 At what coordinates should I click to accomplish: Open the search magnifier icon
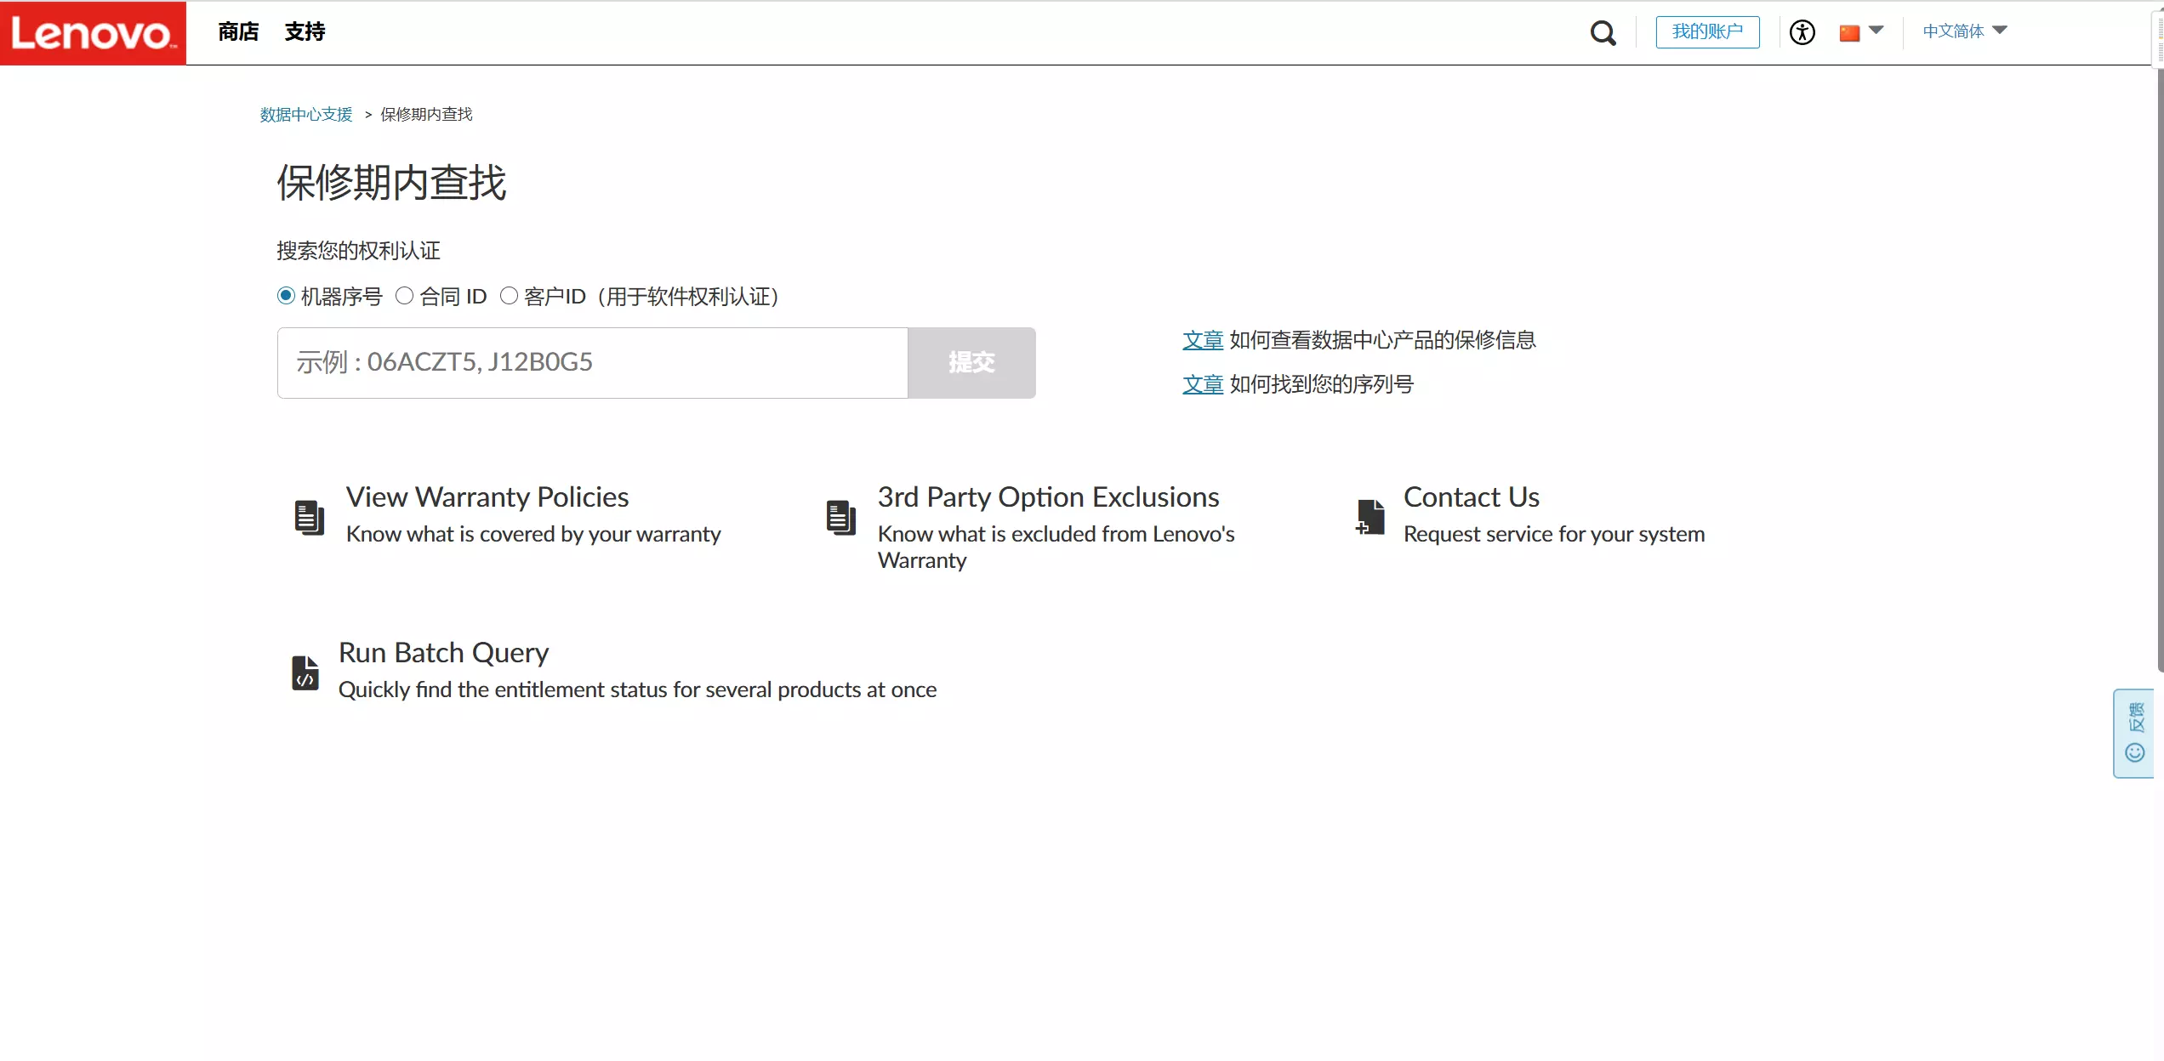(1603, 33)
